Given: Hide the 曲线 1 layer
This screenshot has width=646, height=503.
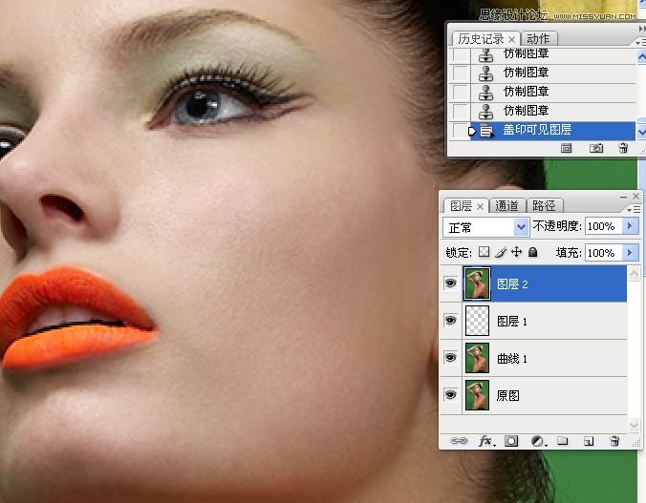Looking at the screenshot, I should (451, 357).
